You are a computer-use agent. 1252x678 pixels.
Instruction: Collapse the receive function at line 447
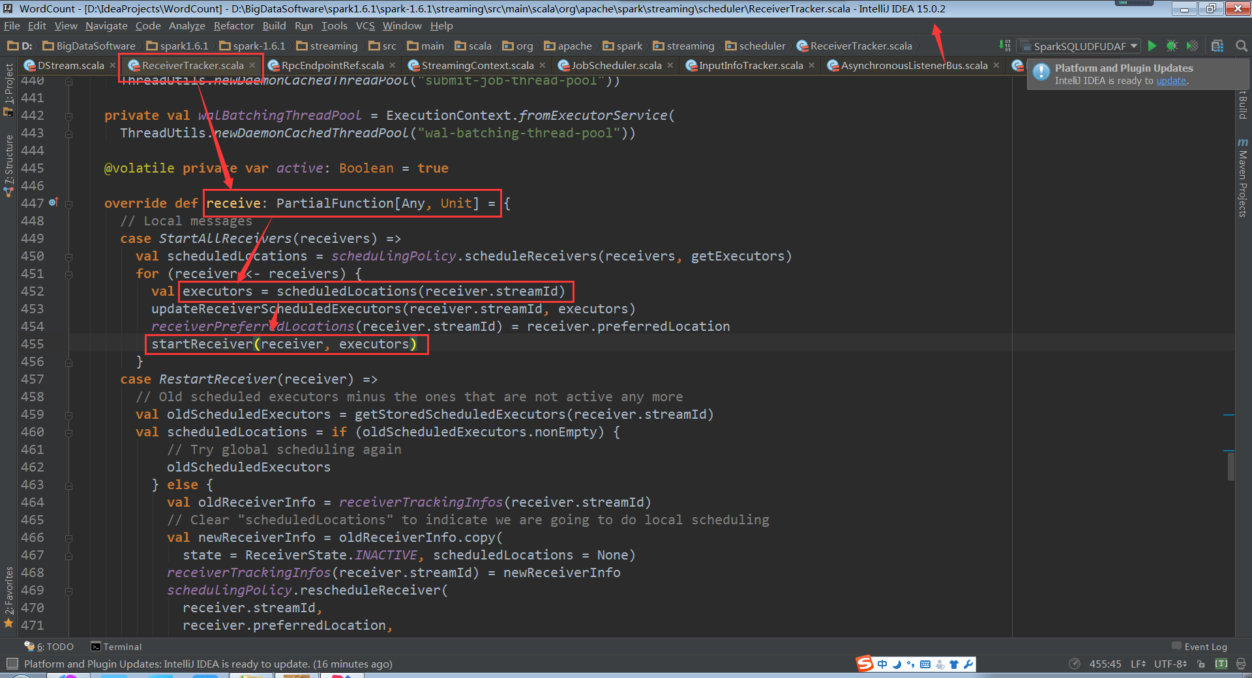click(68, 203)
